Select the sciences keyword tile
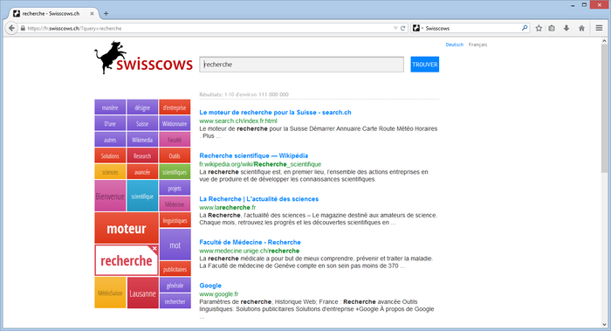 click(110, 171)
